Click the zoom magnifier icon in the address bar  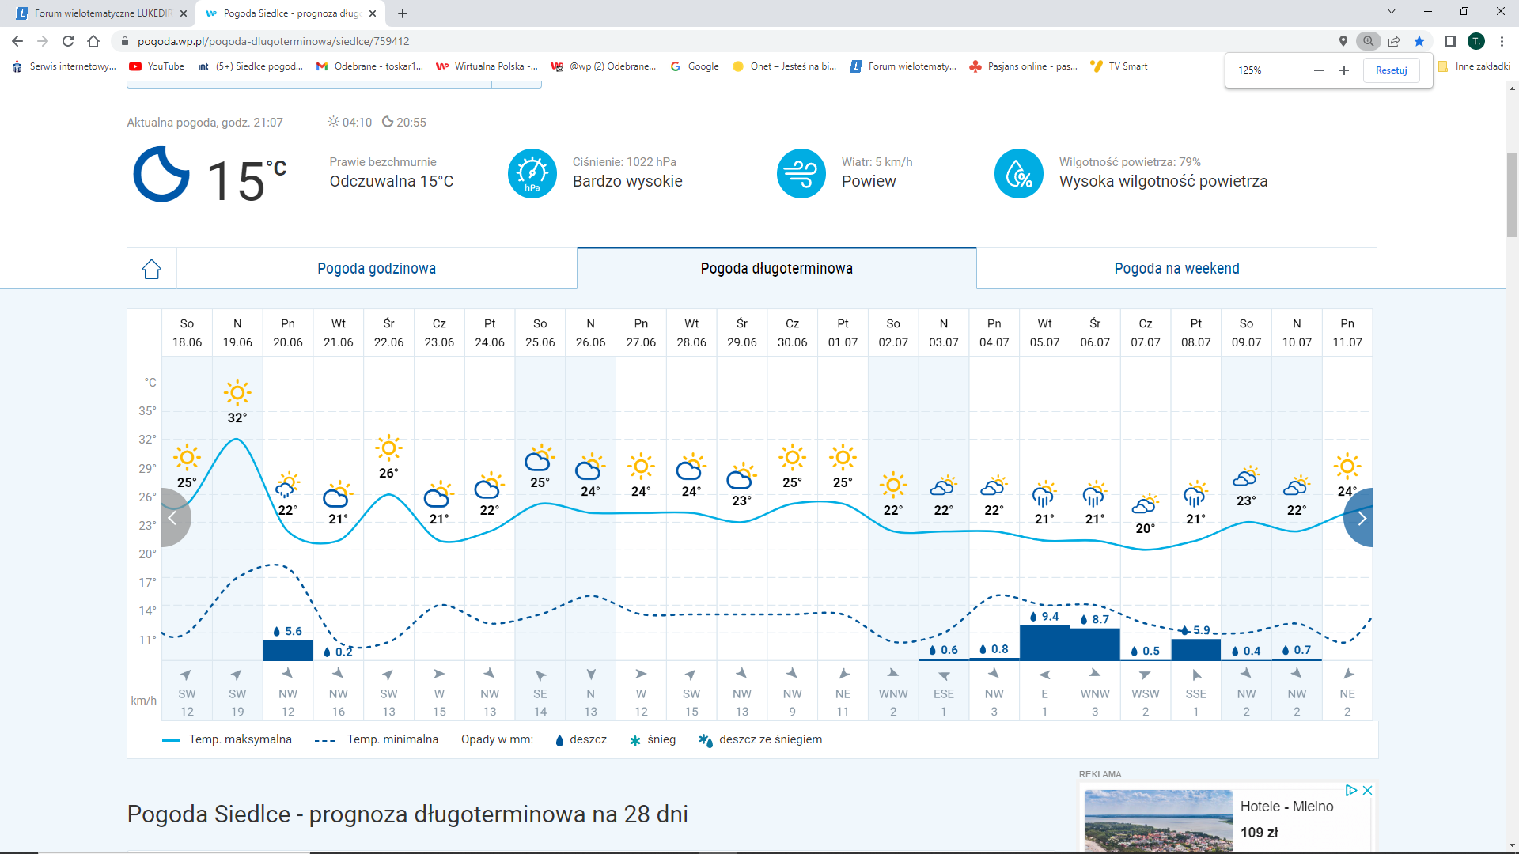(1368, 41)
